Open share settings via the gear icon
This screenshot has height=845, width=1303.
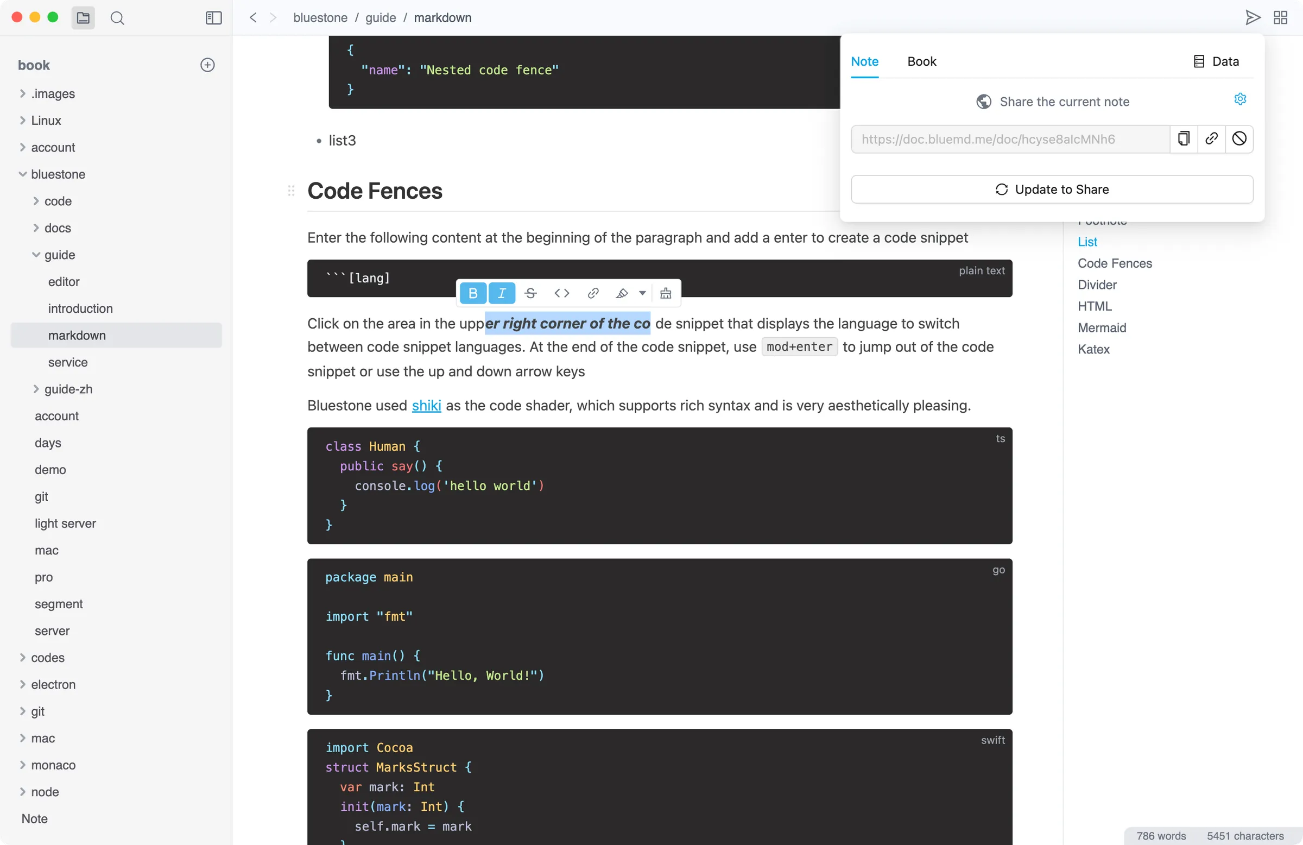pyautogui.click(x=1240, y=99)
